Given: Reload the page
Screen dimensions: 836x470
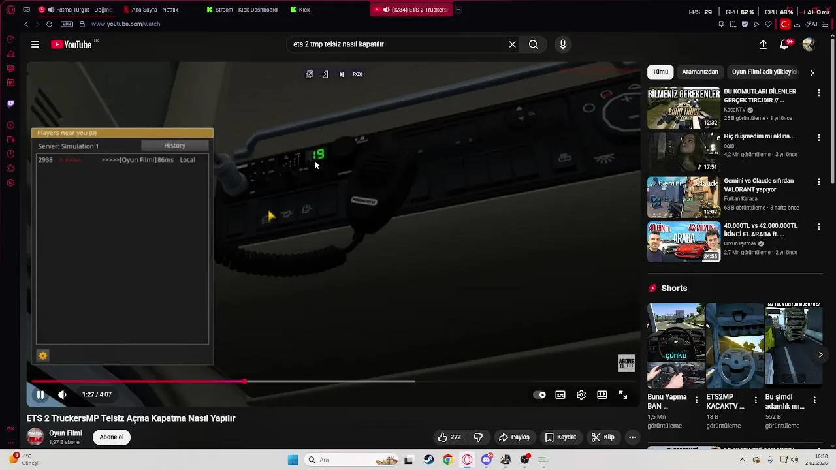Looking at the screenshot, I should tap(50, 24).
